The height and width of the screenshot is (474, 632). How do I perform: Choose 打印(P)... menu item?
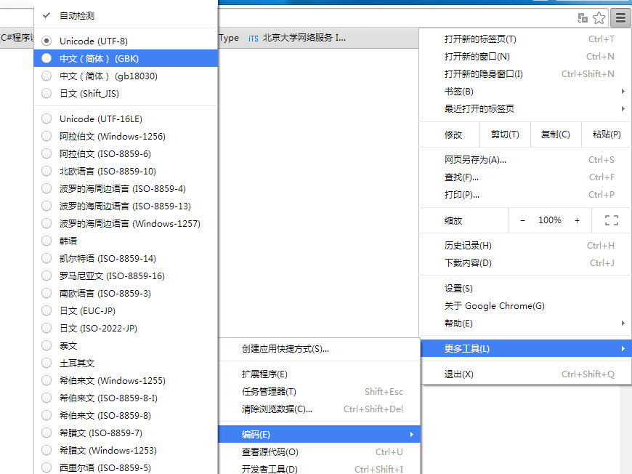point(525,194)
